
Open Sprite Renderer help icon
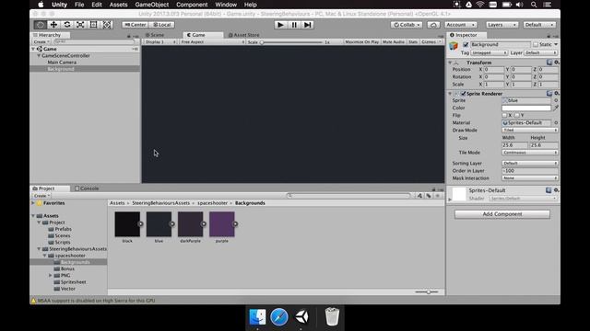[x=549, y=93]
